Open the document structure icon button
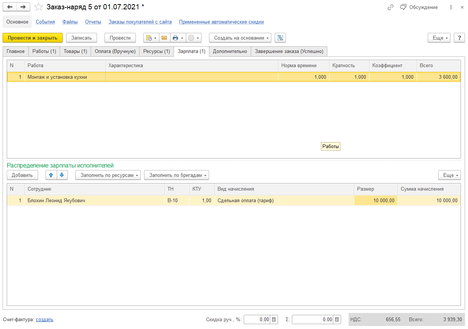Image resolution: width=468 pixels, height=329 pixels. point(280,38)
